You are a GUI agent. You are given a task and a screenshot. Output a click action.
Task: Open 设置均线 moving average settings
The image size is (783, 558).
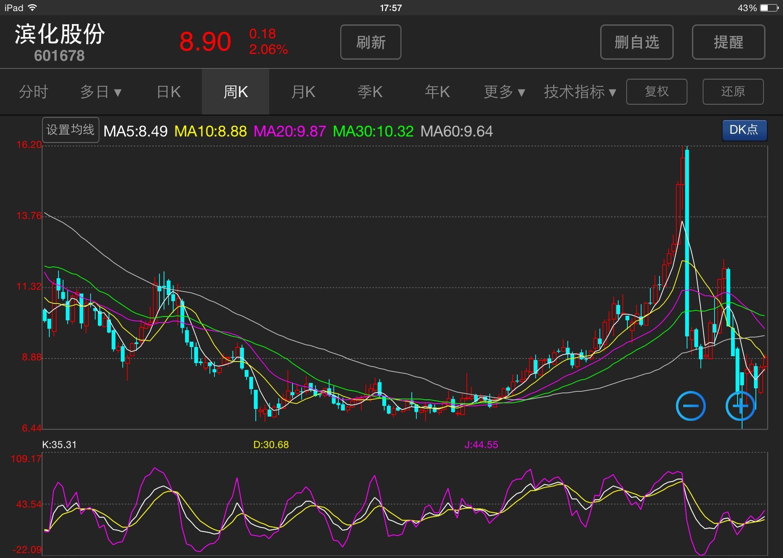coord(70,130)
